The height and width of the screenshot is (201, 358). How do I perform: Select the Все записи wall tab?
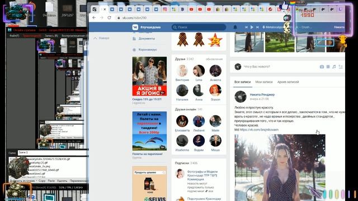(242, 82)
